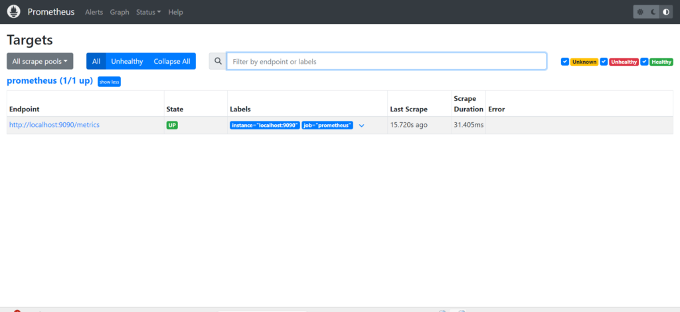Click the Collapse All button
Image resolution: width=680 pixels, height=312 pixels.
[172, 61]
